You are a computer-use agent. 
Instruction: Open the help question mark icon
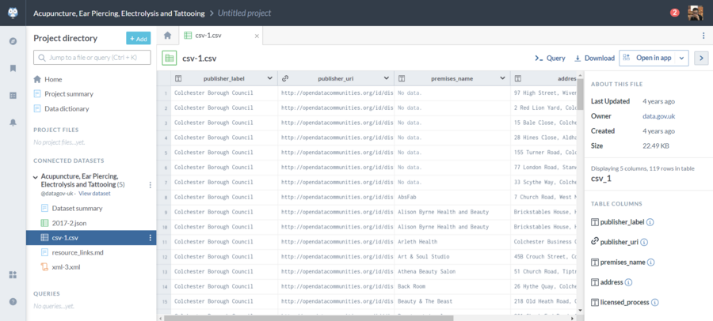pyautogui.click(x=13, y=301)
